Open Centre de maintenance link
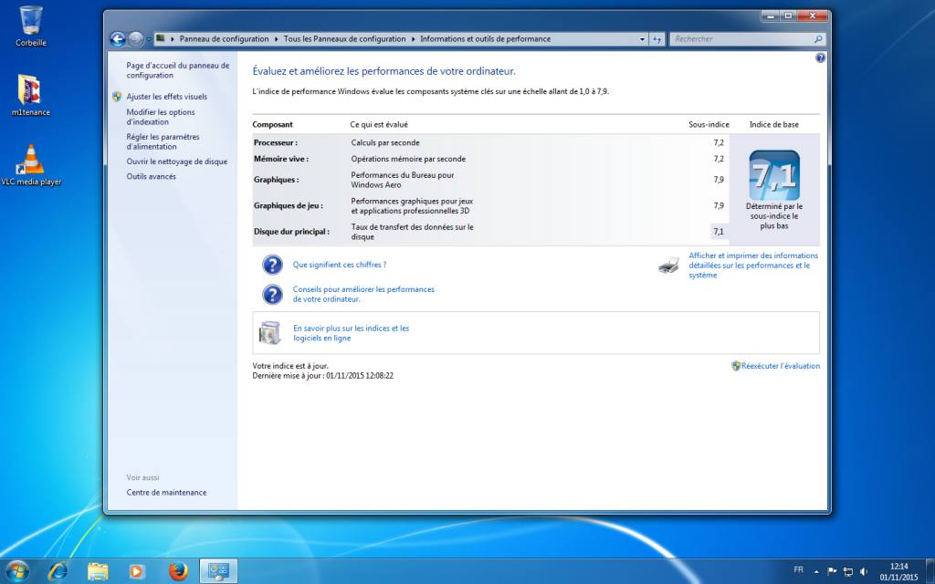The image size is (935, 584). click(166, 492)
